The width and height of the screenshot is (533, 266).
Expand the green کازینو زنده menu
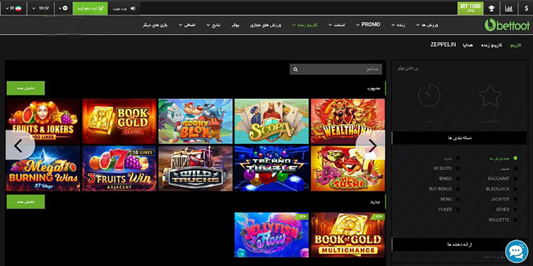click(305, 25)
